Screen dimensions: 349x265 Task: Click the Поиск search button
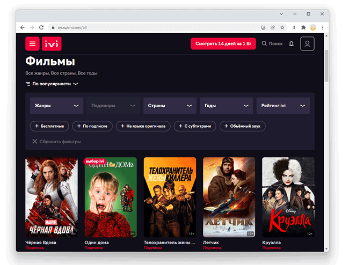point(272,43)
